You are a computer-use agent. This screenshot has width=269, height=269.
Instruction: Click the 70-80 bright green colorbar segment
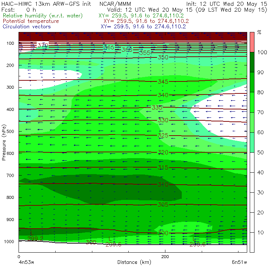(252, 102)
